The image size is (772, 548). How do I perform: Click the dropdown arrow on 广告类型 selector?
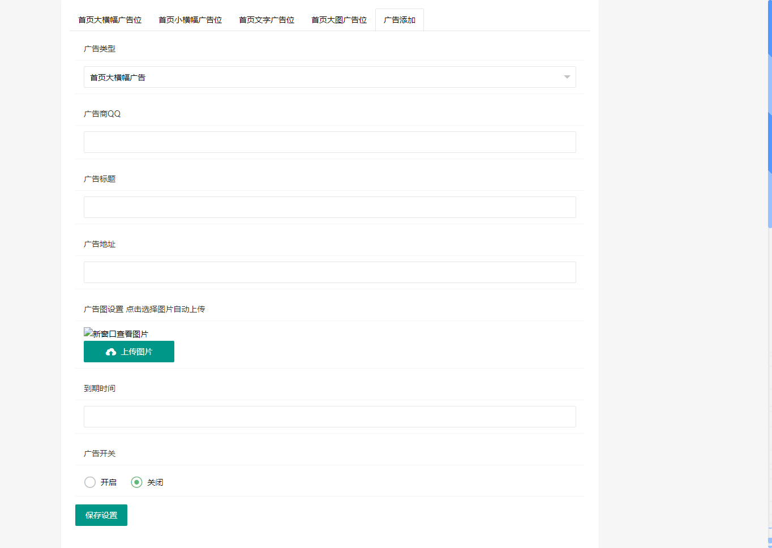565,77
